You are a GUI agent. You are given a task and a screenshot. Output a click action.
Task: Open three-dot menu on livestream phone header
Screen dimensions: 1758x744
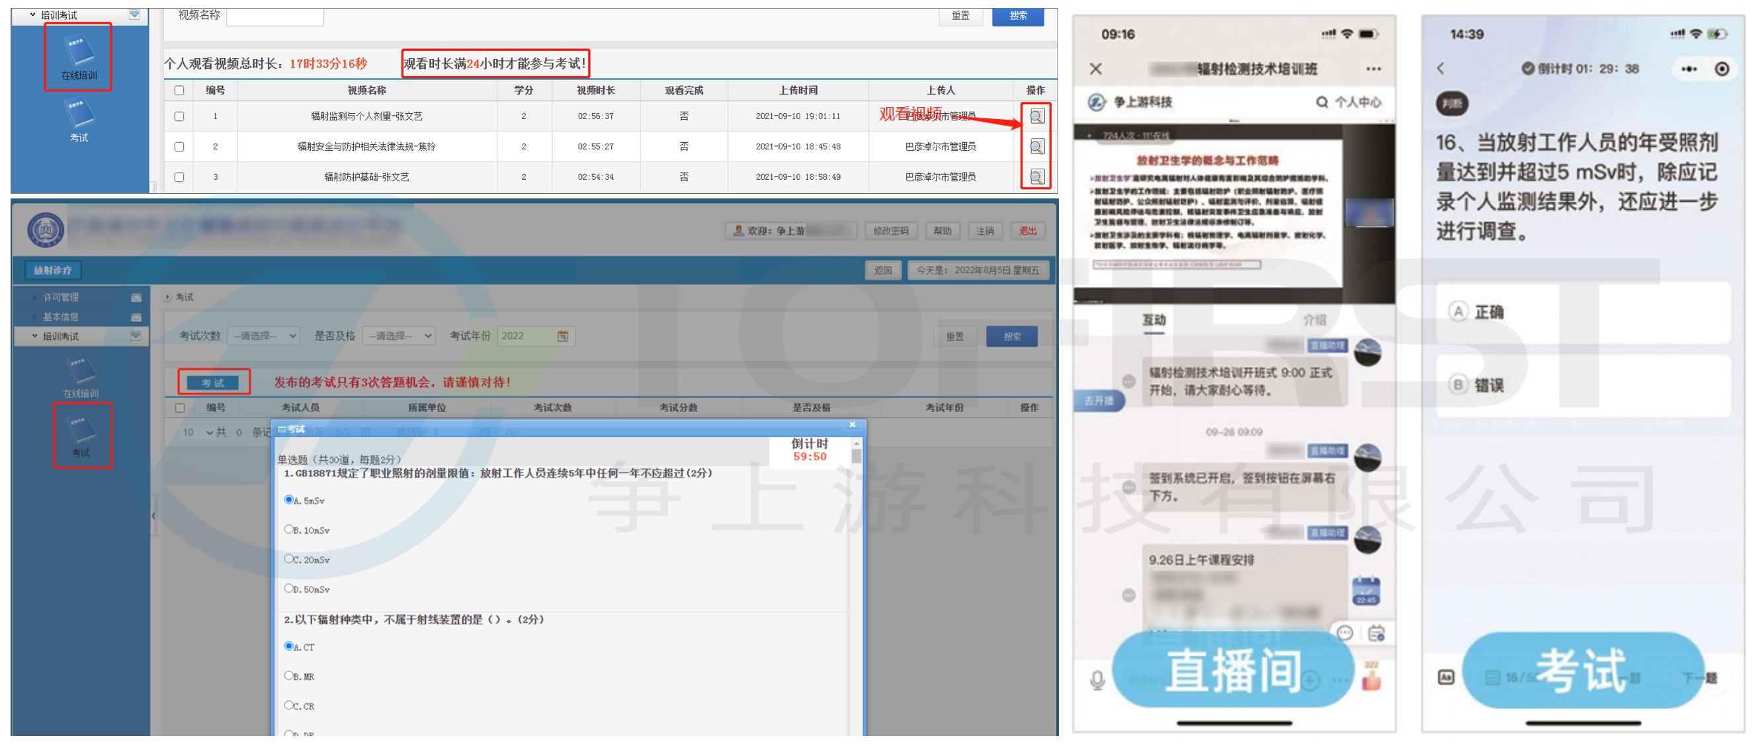point(1373,69)
